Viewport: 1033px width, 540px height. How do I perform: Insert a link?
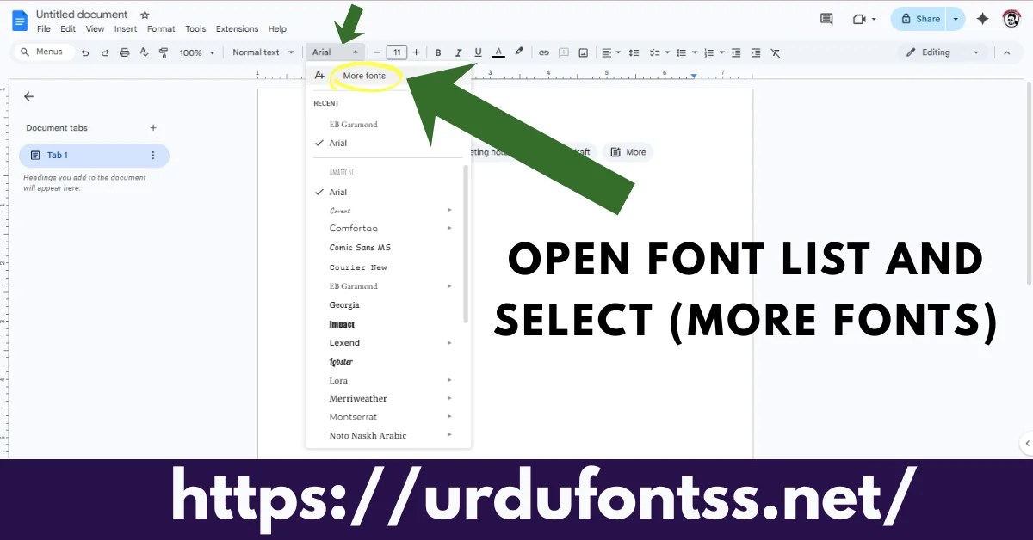543,52
